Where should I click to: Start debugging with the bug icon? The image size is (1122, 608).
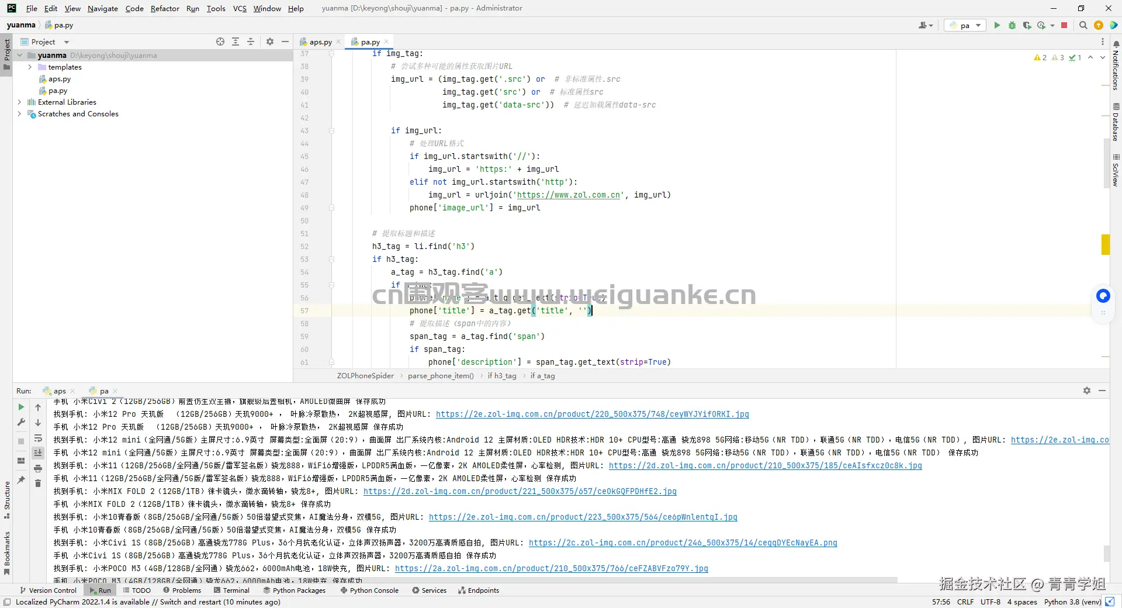pos(1012,25)
